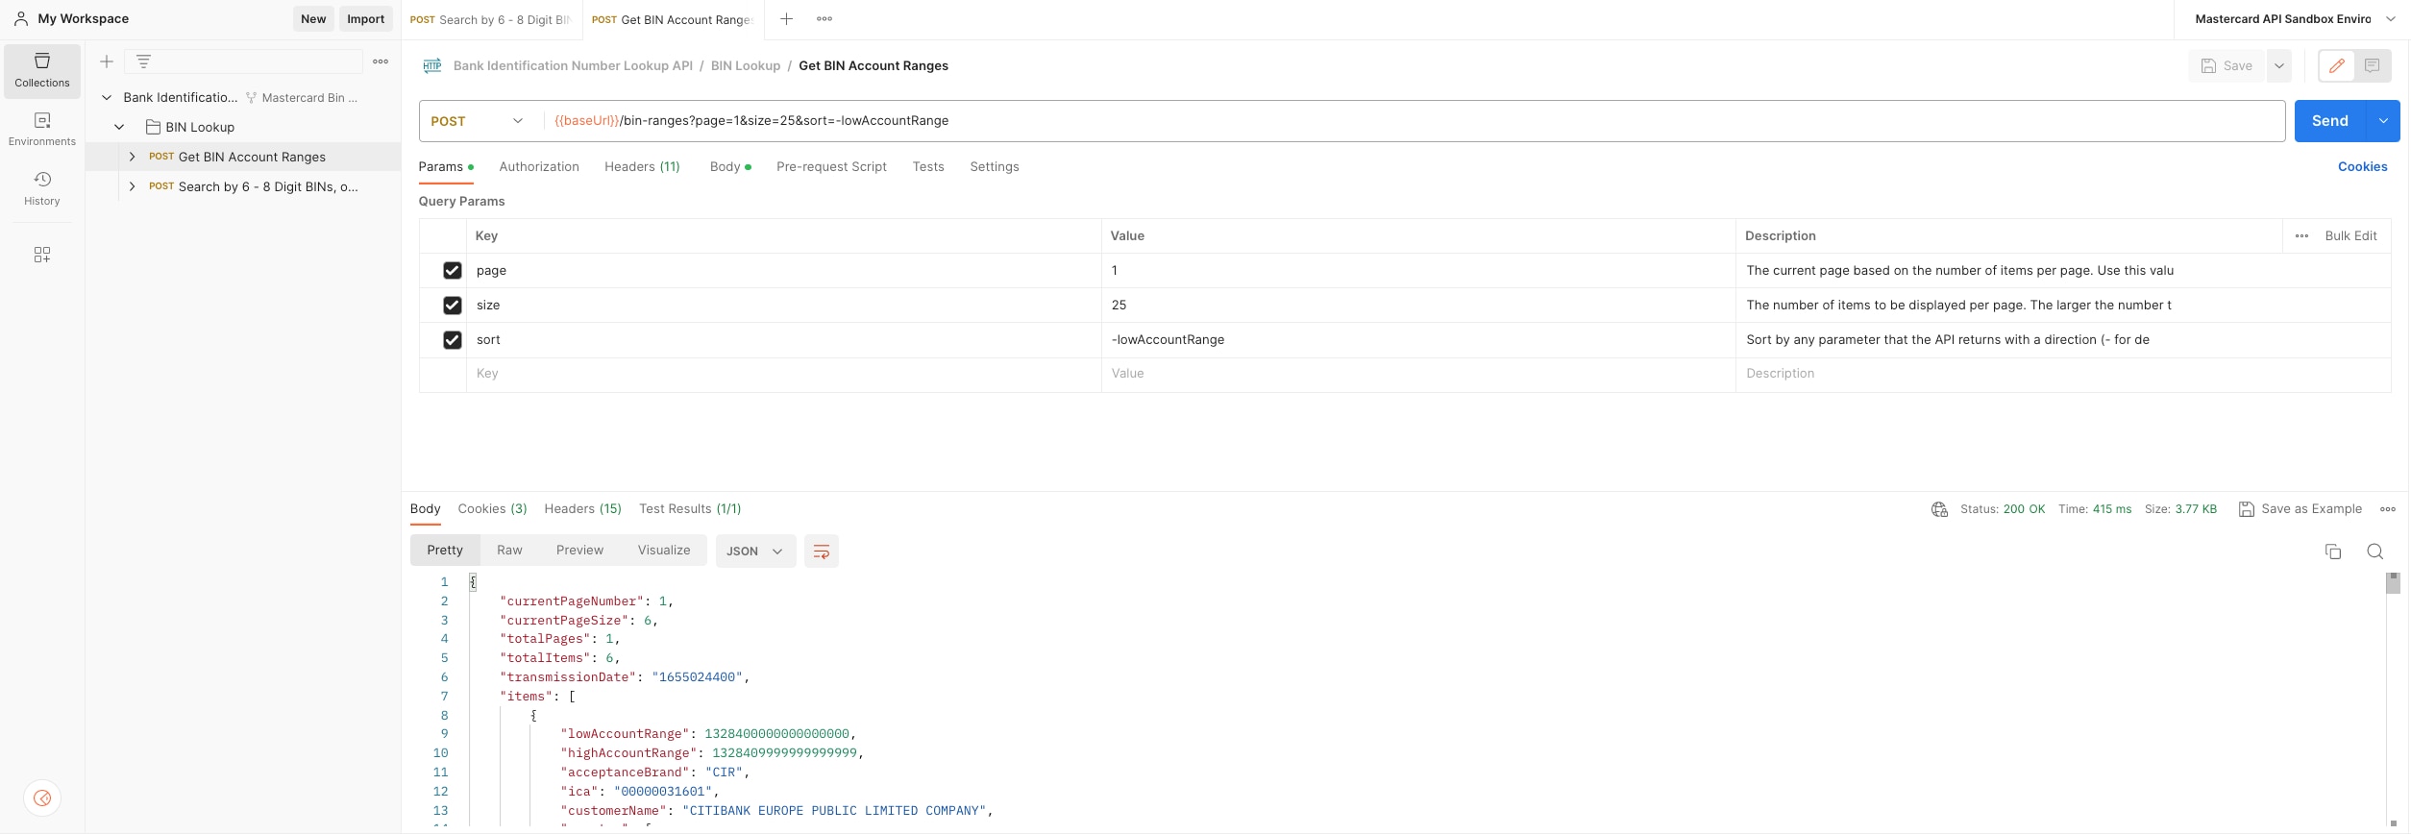Copy the response body with copy icon
2411x834 pixels.
pos(2332,551)
